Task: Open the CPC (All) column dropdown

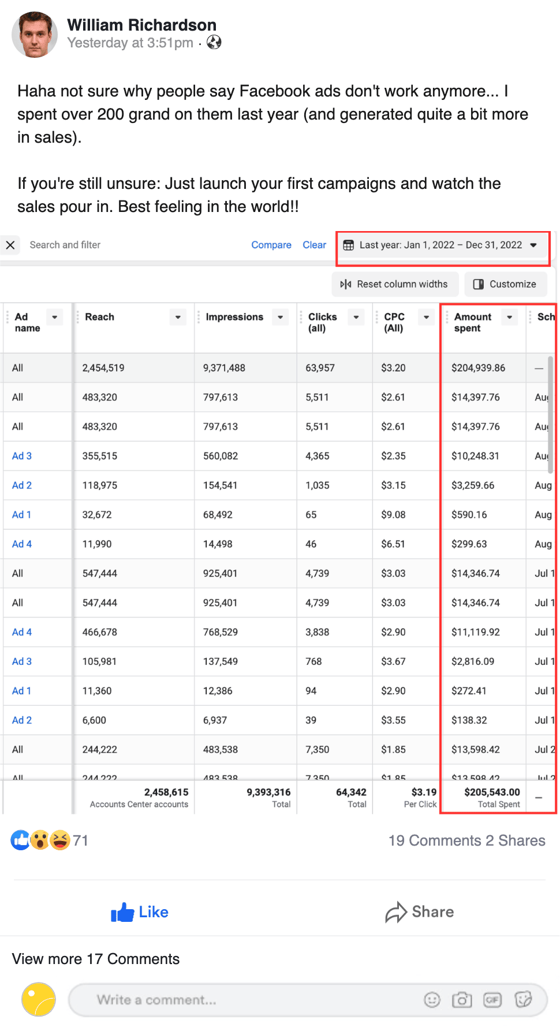Action: (x=426, y=317)
